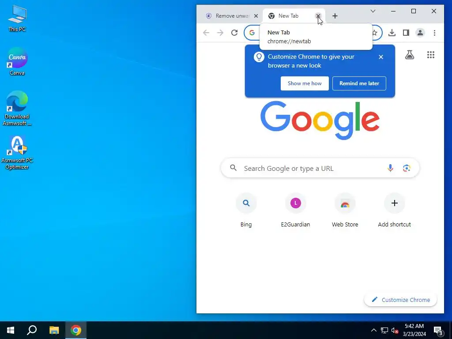The height and width of the screenshot is (339, 452).
Task: Close the New Tab tab
Action: pyautogui.click(x=318, y=16)
